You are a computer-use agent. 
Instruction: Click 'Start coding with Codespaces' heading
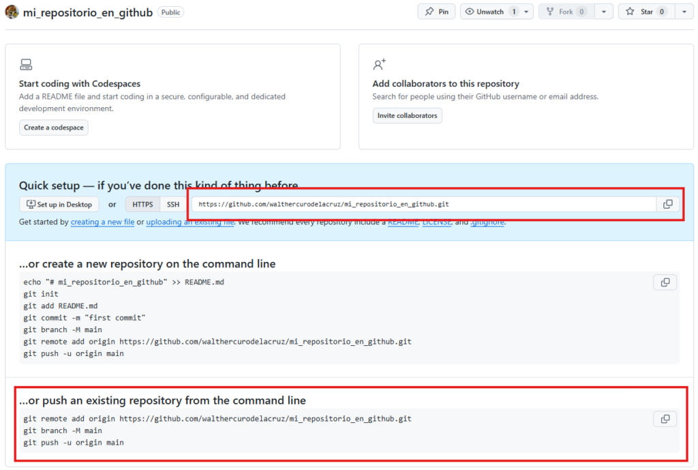(80, 84)
